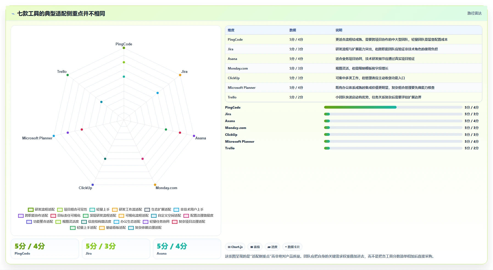Click the Jira vertex point on radar

[x=180, y=75]
